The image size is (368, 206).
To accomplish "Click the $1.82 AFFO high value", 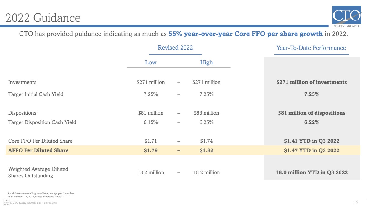I will click(206, 150).
